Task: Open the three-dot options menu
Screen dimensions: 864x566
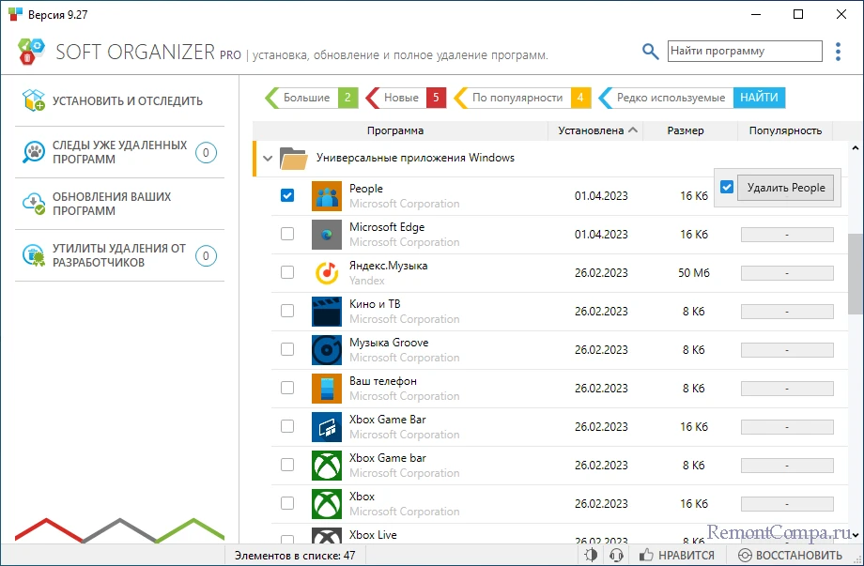Action: (x=838, y=52)
